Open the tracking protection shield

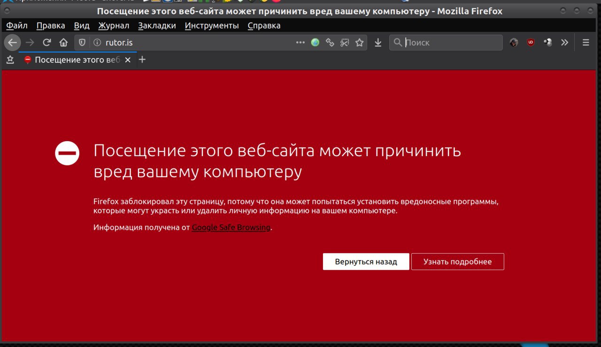click(x=82, y=43)
